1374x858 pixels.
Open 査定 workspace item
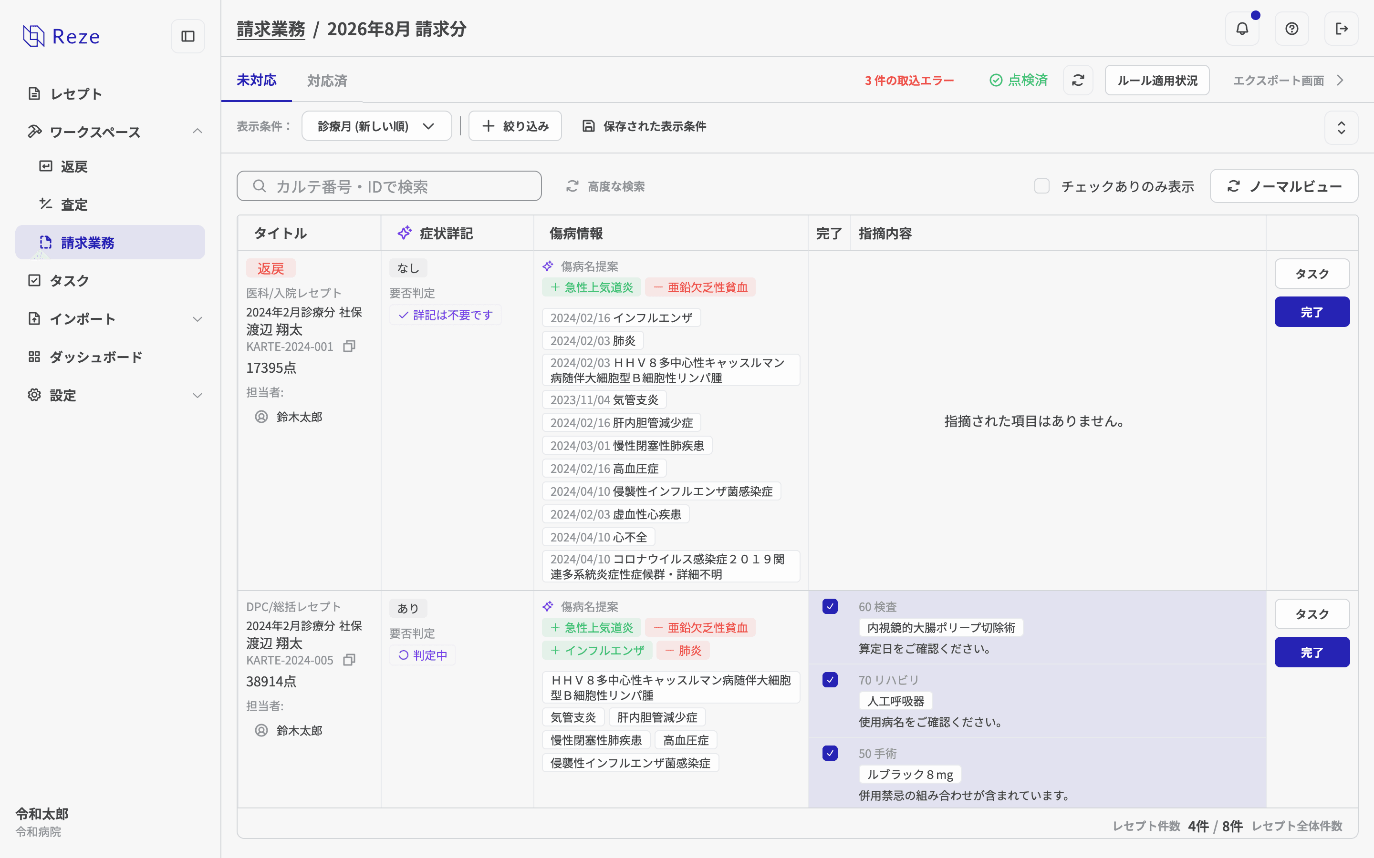click(x=110, y=204)
